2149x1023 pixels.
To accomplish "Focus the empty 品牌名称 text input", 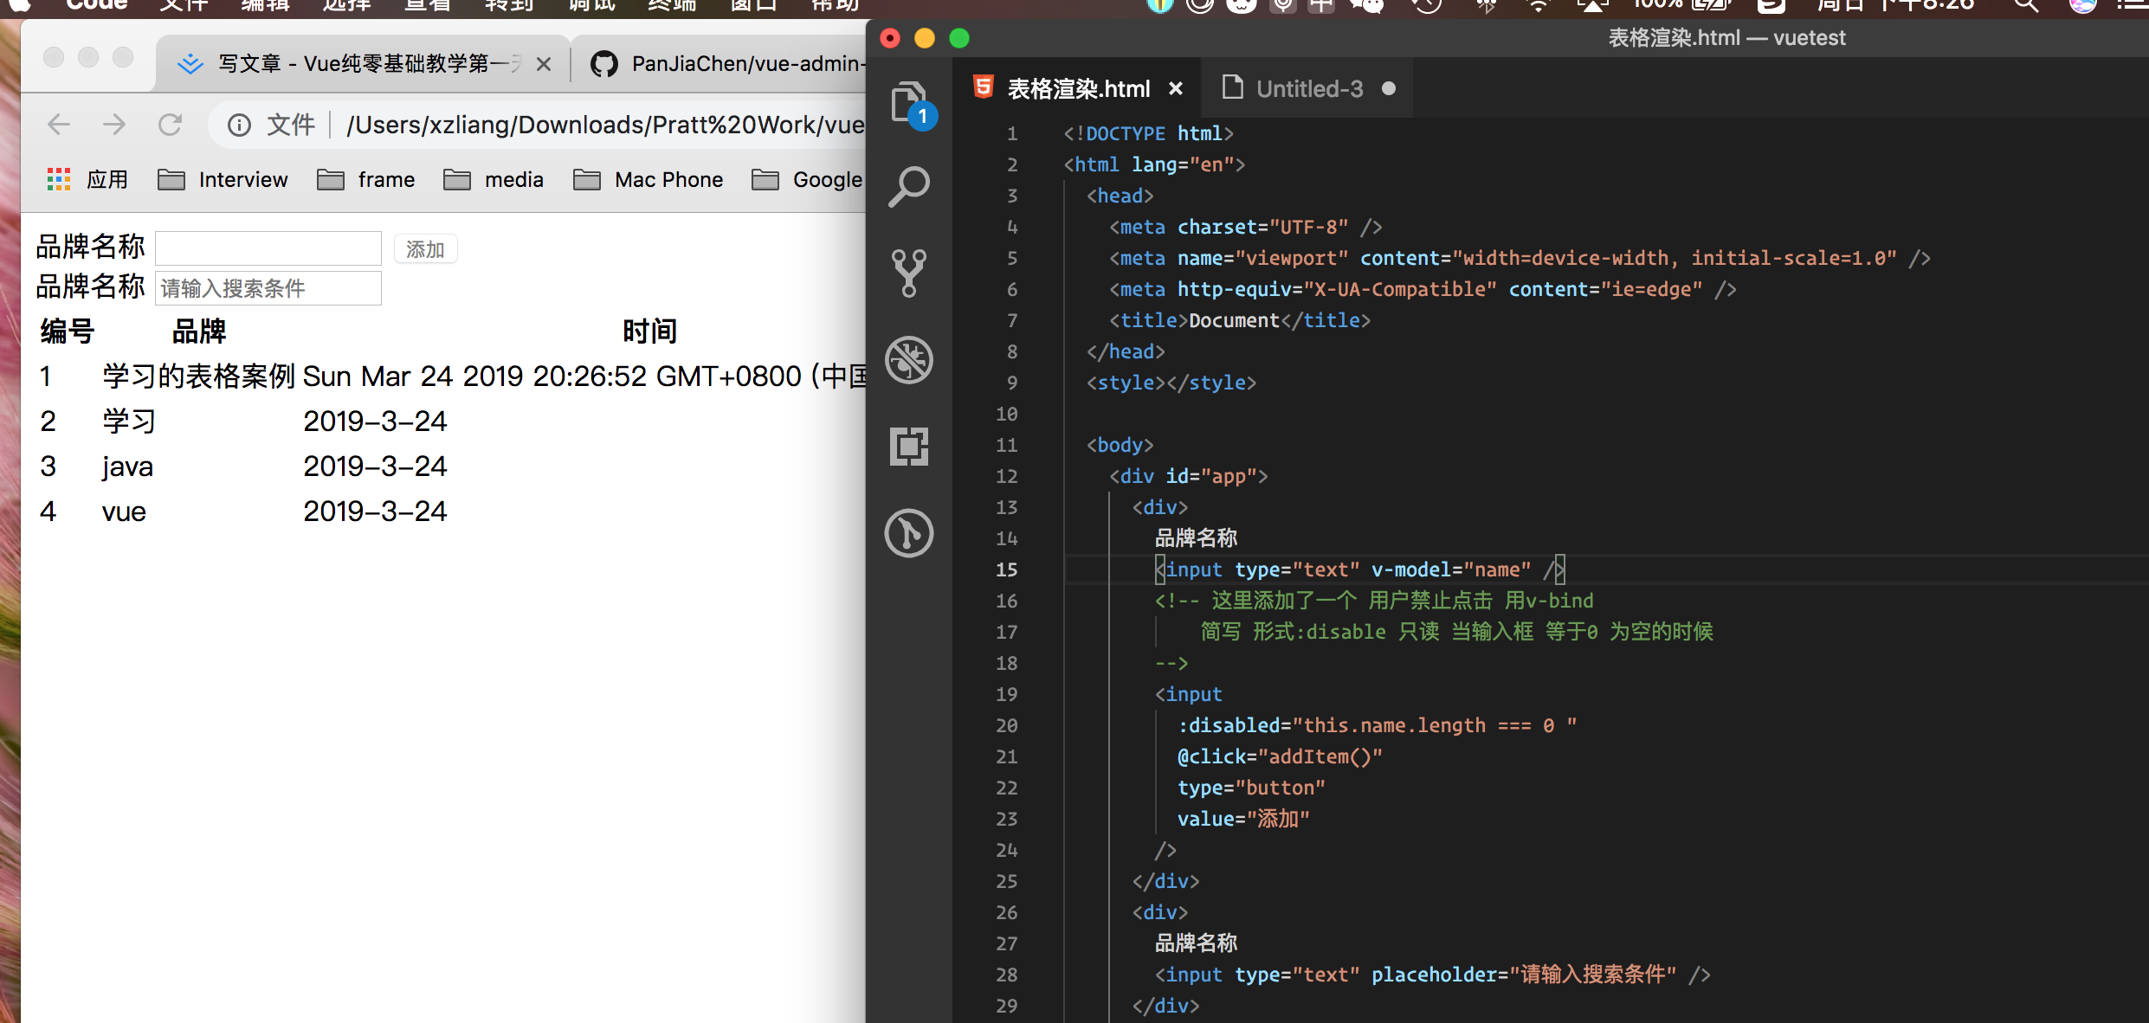I will pos(268,248).
